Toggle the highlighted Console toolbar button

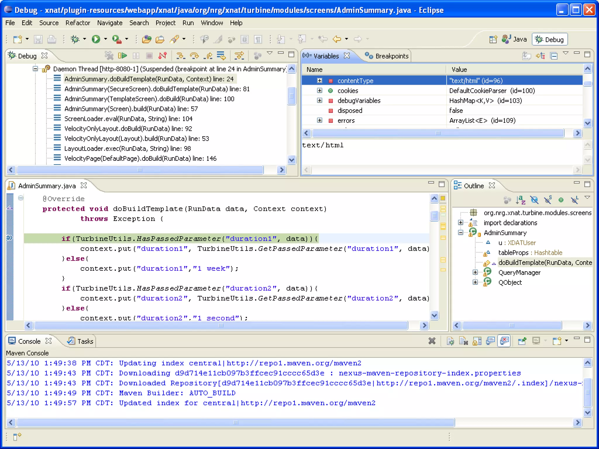pos(505,341)
